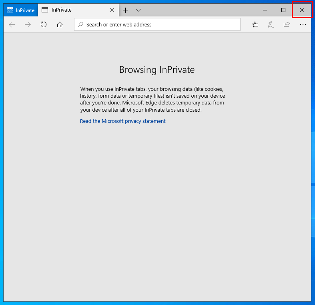Open a new tab with plus button
Screen dimensions: 315x305
coord(126,10)
